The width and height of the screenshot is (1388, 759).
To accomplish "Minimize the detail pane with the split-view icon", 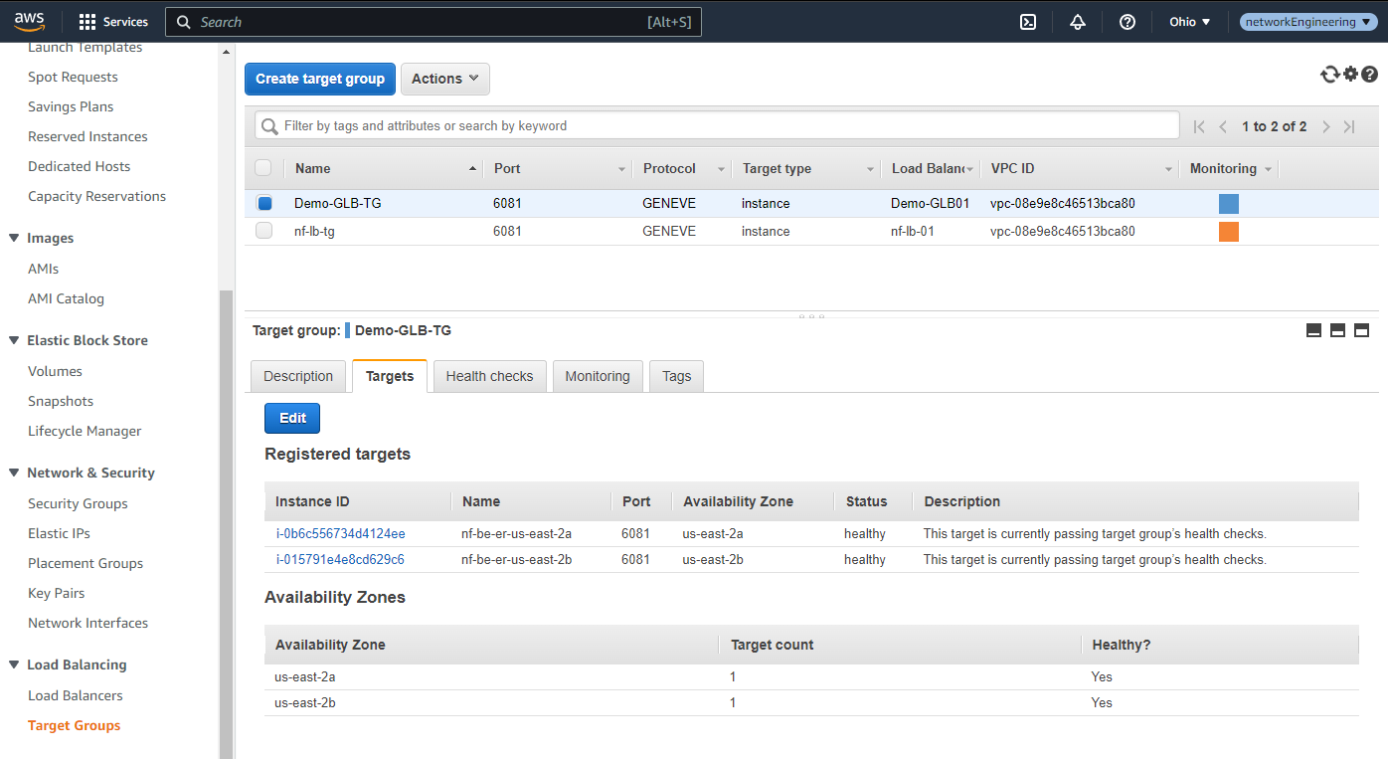I will pyautogui.click(x=1313, y=329).
